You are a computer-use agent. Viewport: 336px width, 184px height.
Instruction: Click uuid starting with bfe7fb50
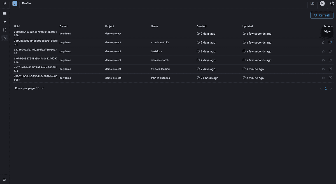click(36, 60)
